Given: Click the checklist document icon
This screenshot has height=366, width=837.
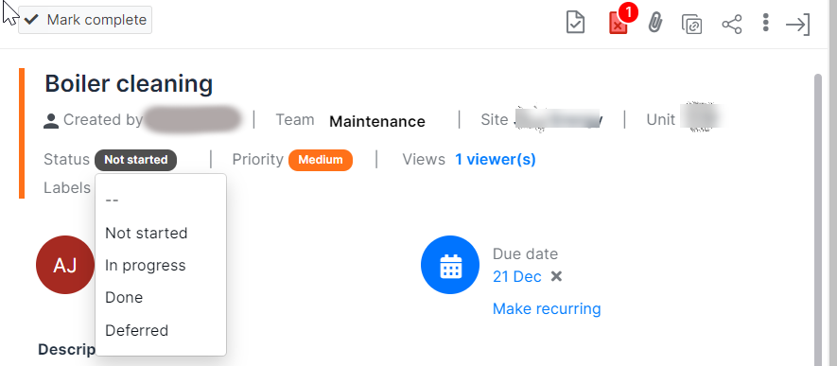Looking at the screenshot, I should (x=575, y=24).
